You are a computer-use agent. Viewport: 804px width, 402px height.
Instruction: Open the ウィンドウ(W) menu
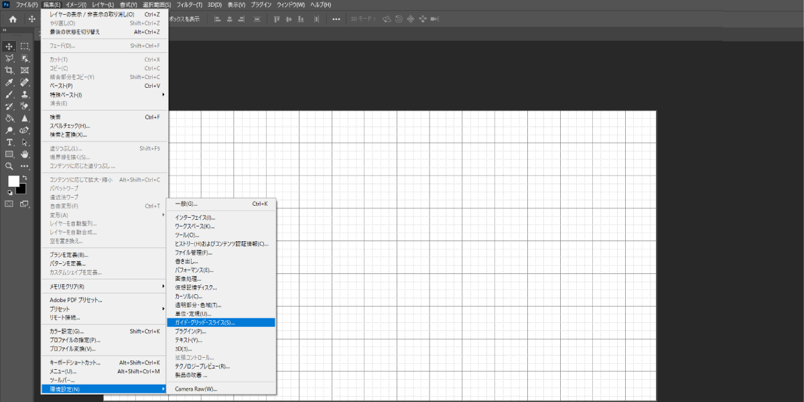coord(291,5)
